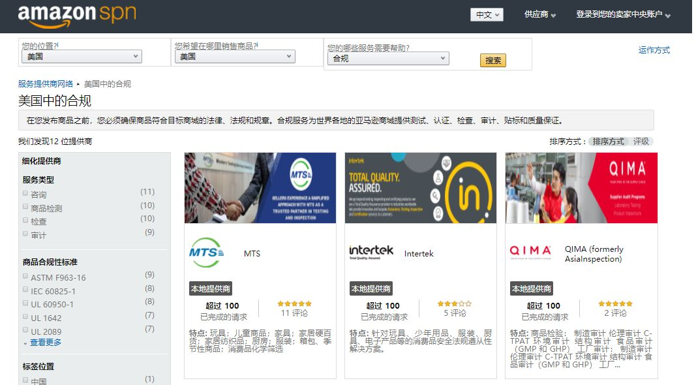This screenshot has height=385, width=696.
Task: Click the 我们发现12 位提供商 result count
Action: [55, 142]
